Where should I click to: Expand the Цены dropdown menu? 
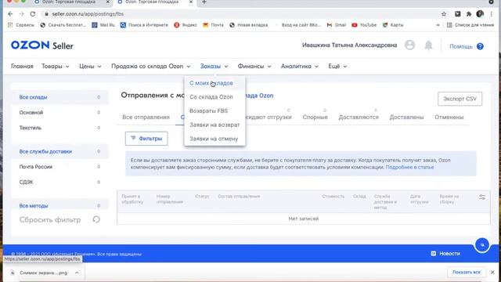(x=91, y=66)
